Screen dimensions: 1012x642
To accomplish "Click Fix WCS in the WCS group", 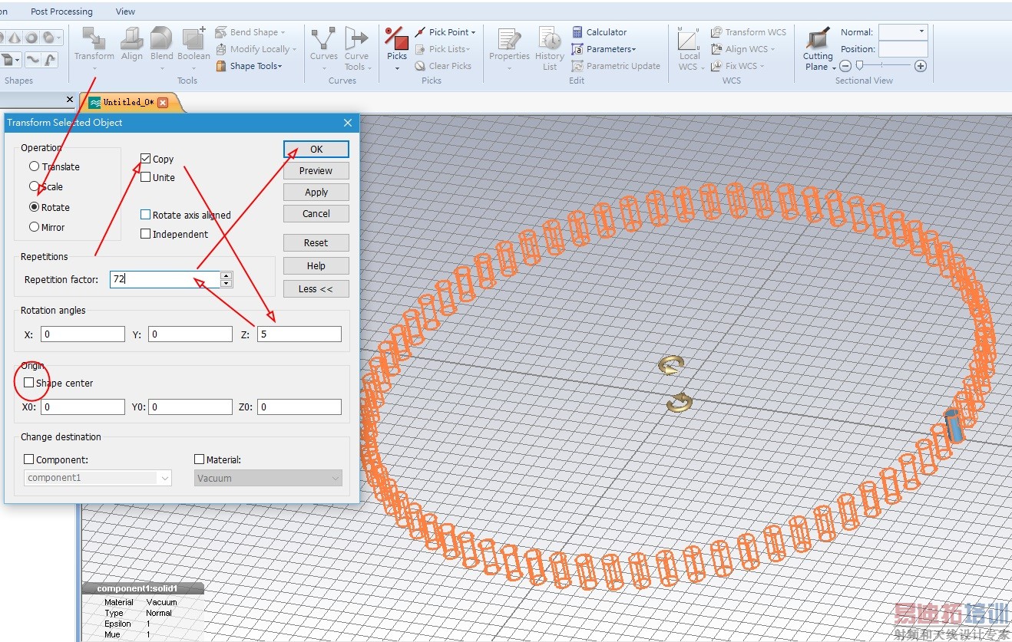I will [x=738, y=66].
